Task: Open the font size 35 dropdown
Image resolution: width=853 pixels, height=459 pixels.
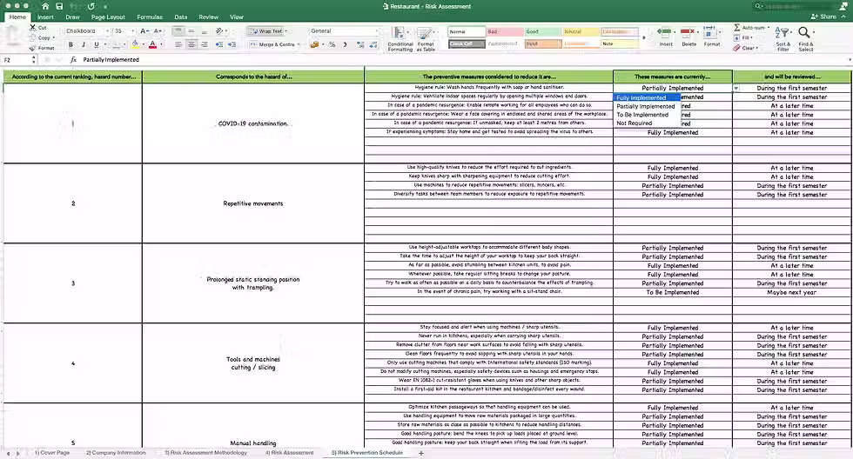Action: pos(131,31)
